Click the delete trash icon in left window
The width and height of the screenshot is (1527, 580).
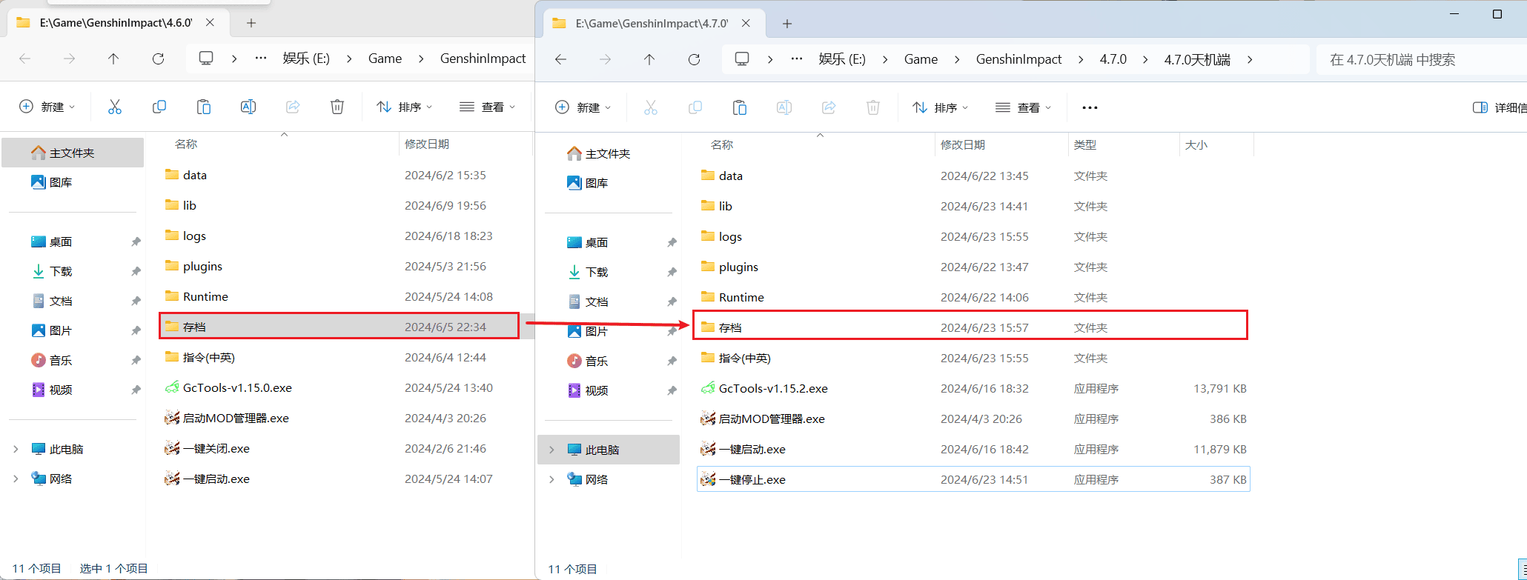[x=337, y=107]
